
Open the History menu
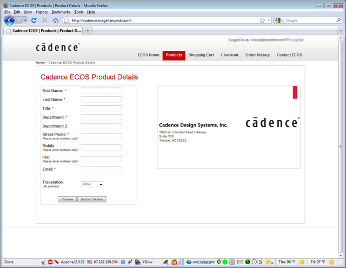click(42, 12)
